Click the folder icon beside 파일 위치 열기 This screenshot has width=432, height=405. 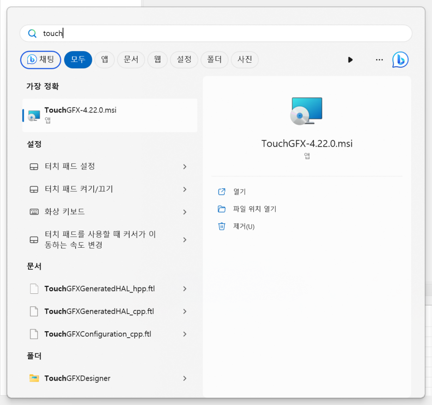click(x=222, y=209)
